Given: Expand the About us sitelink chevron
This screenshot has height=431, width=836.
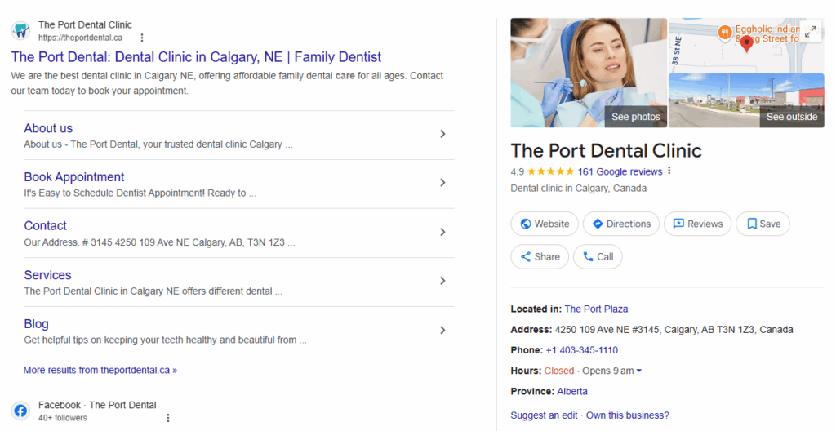Looking at the screenshot, I should pos(442,134).
